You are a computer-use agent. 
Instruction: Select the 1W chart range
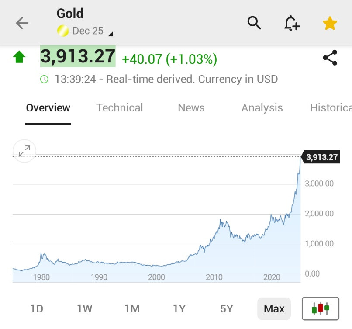point(84,309)
